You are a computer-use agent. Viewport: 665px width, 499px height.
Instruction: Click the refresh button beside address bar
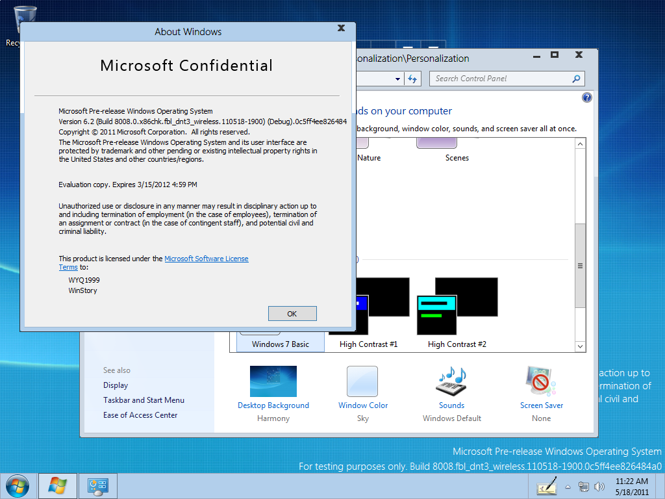click(x=412, y=79)
